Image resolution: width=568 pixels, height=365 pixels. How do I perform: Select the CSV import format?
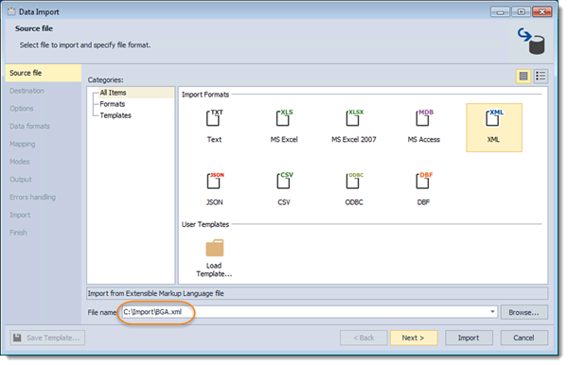(x=284, y=189)
